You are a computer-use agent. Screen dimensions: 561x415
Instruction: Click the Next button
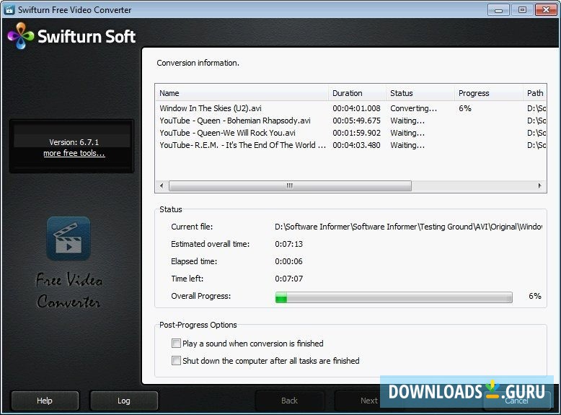(x=369, y=401)
